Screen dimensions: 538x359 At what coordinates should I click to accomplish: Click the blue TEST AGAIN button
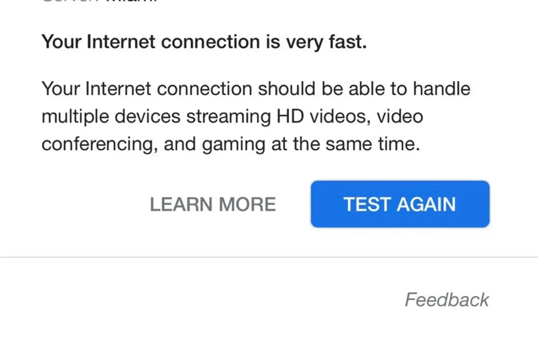400,204
